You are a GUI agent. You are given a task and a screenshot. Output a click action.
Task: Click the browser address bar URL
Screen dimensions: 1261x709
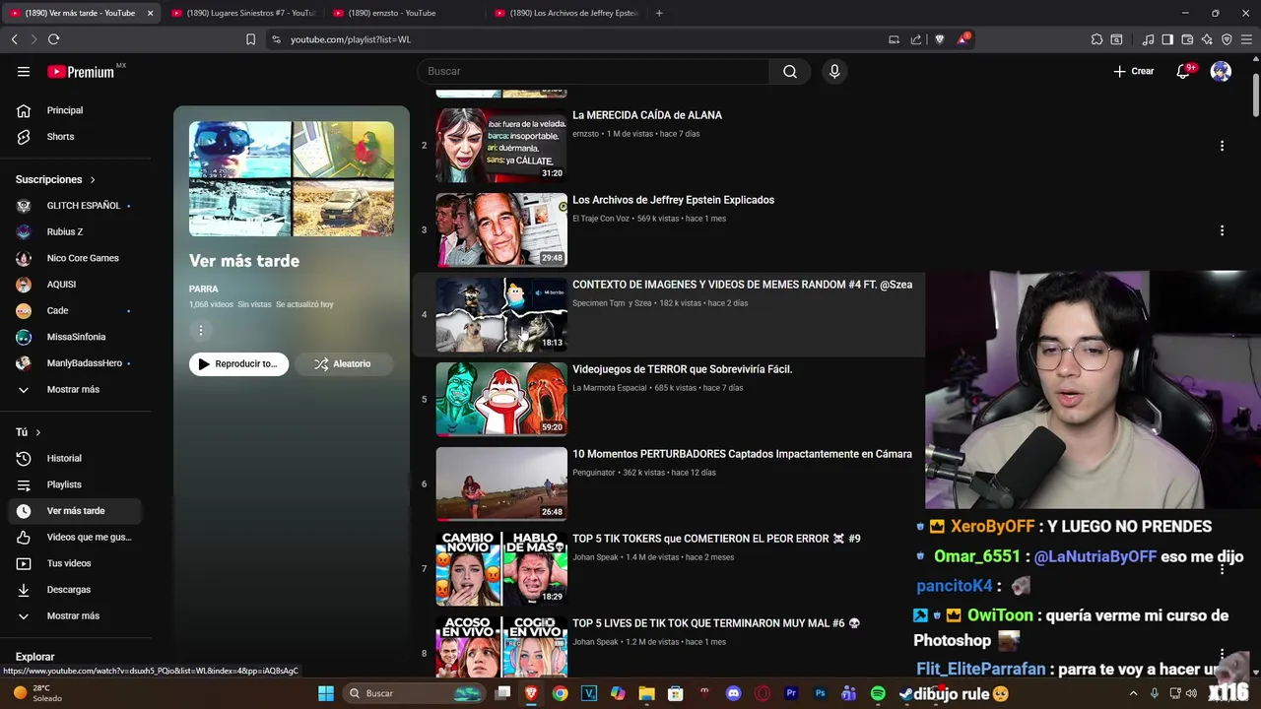tap(351, 39)
